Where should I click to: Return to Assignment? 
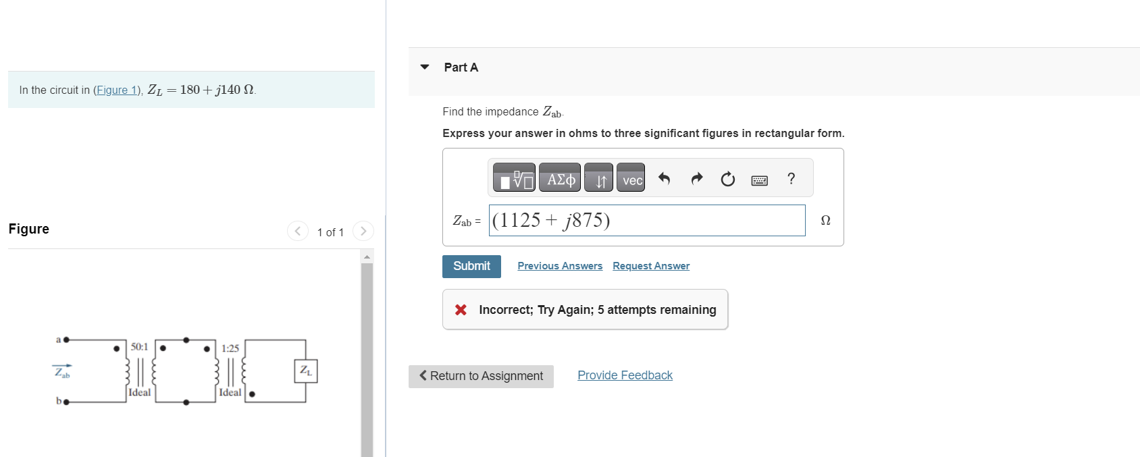(480, 375)
